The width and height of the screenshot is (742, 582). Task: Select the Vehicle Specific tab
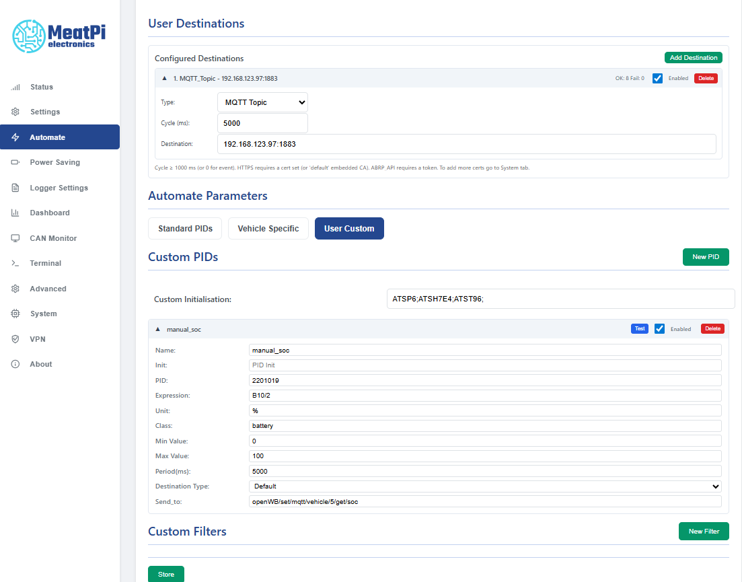point(268,228)
